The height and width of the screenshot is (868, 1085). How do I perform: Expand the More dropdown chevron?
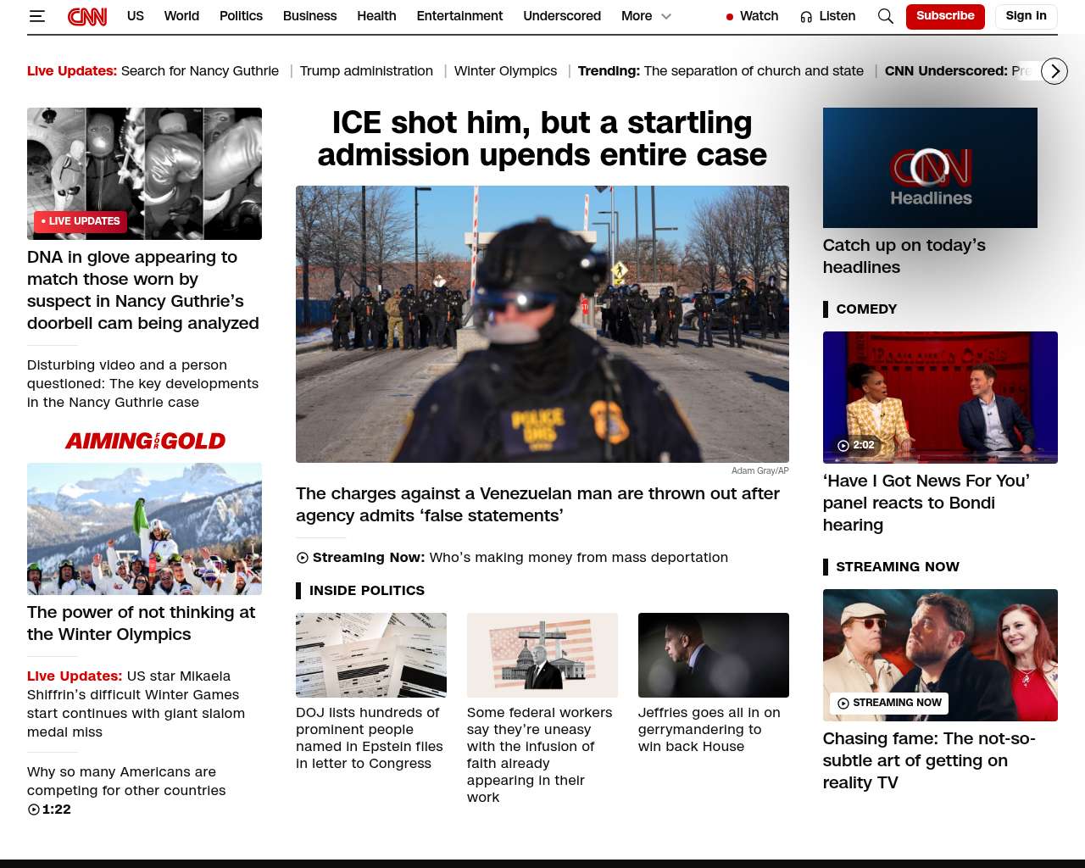click(666, 16)
